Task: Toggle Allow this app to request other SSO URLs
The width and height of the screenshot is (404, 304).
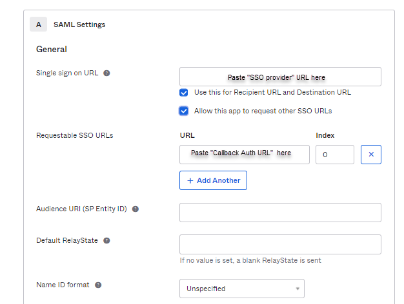Action: [x=184, y=111]
